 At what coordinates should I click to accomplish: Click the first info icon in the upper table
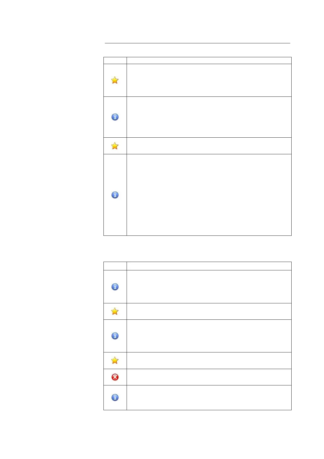[115, 117]
